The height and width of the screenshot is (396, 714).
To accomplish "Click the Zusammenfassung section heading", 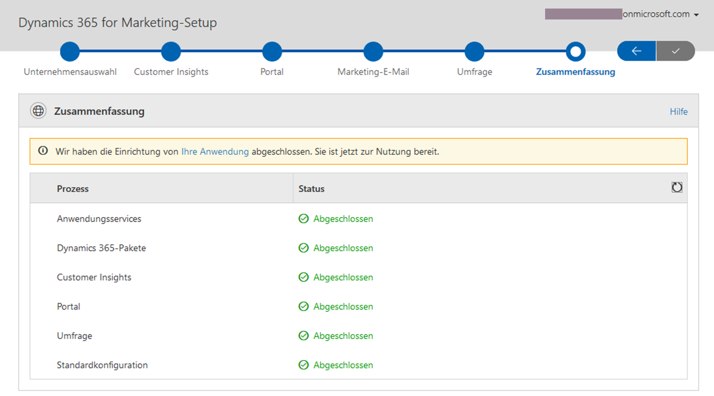I will pyautogui.click(x=99, y=111).
